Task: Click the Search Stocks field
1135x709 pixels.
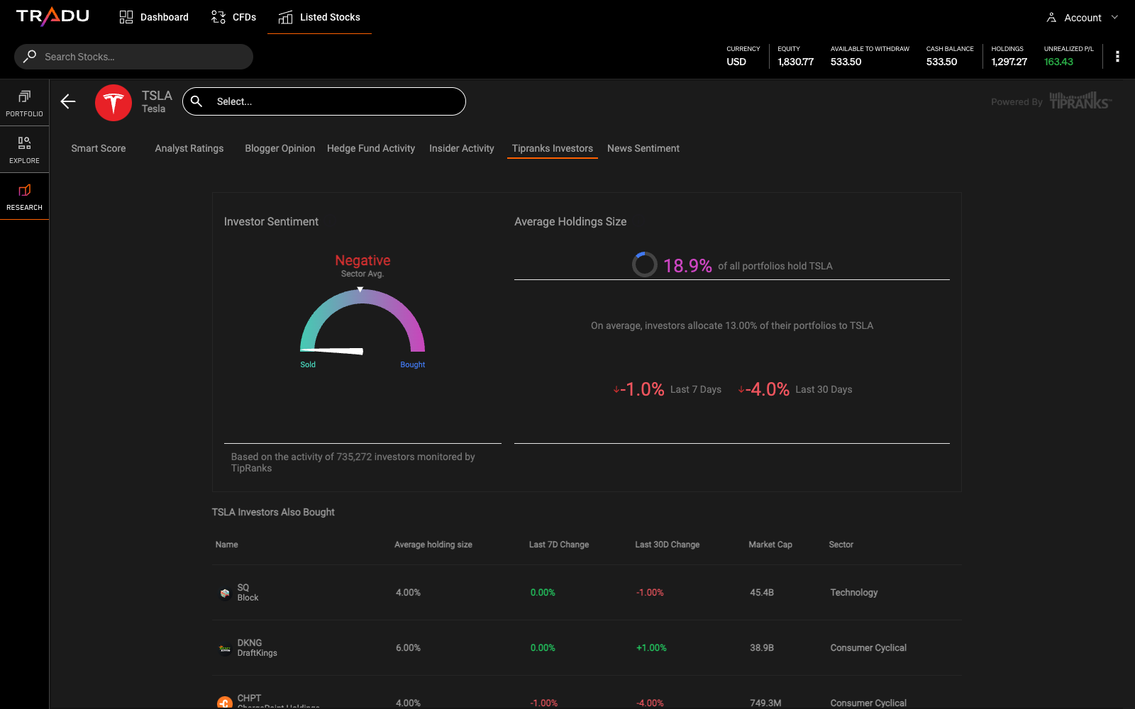Action: pyautogui.click(x=133, y=57)
